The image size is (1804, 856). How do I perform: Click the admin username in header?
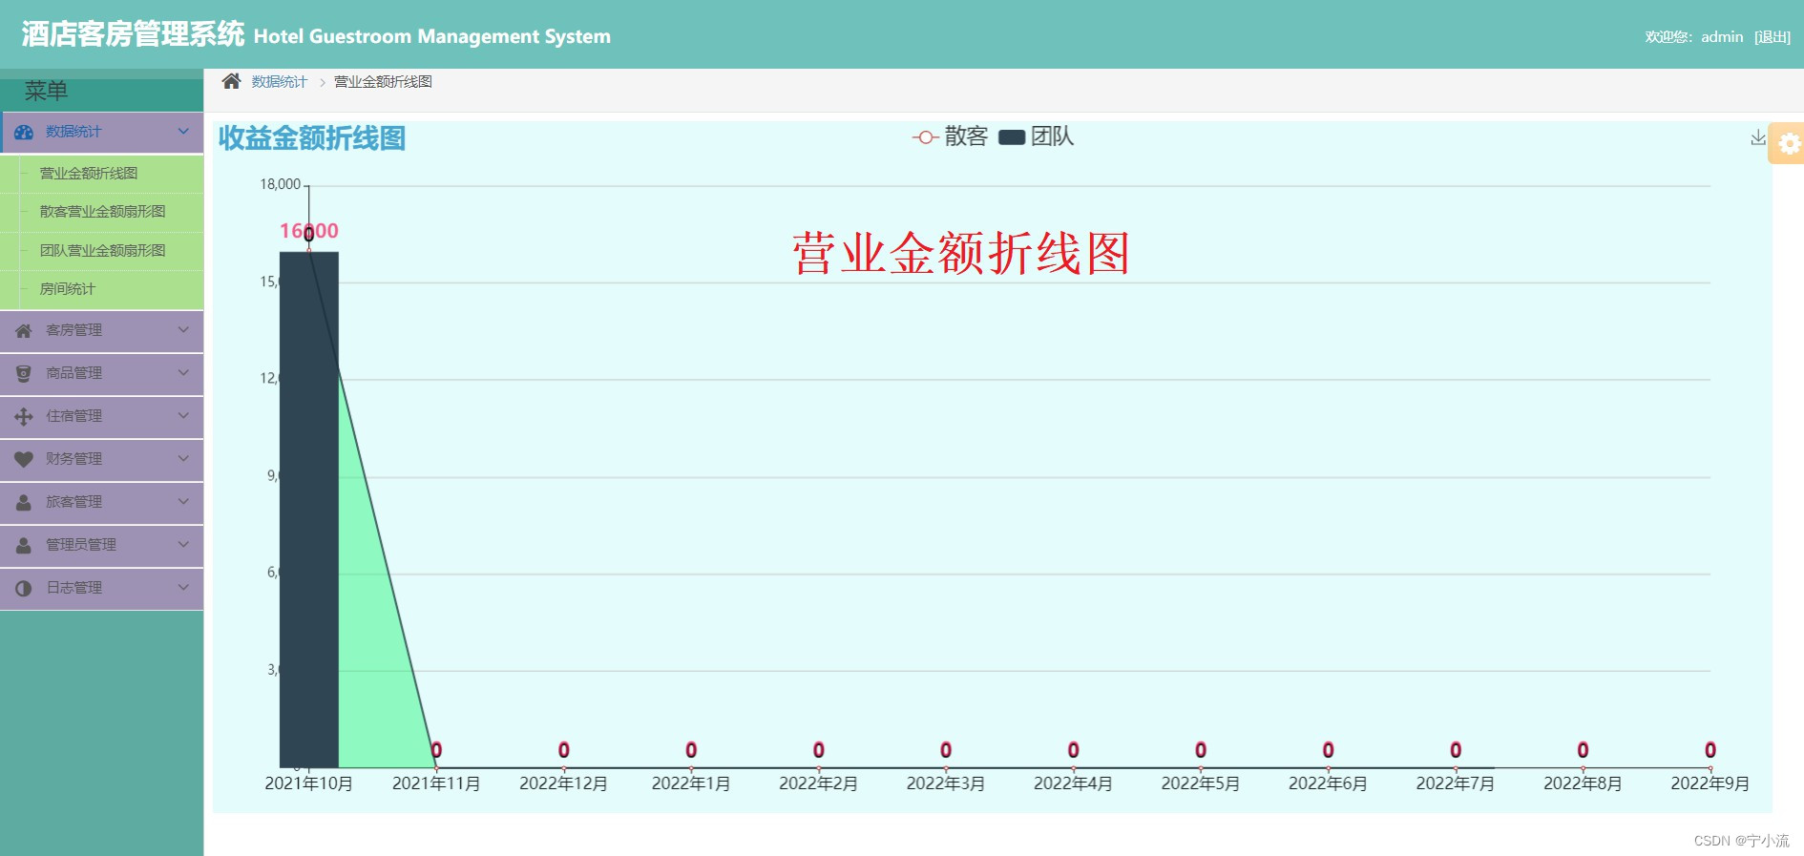(x=1722, y=37)
